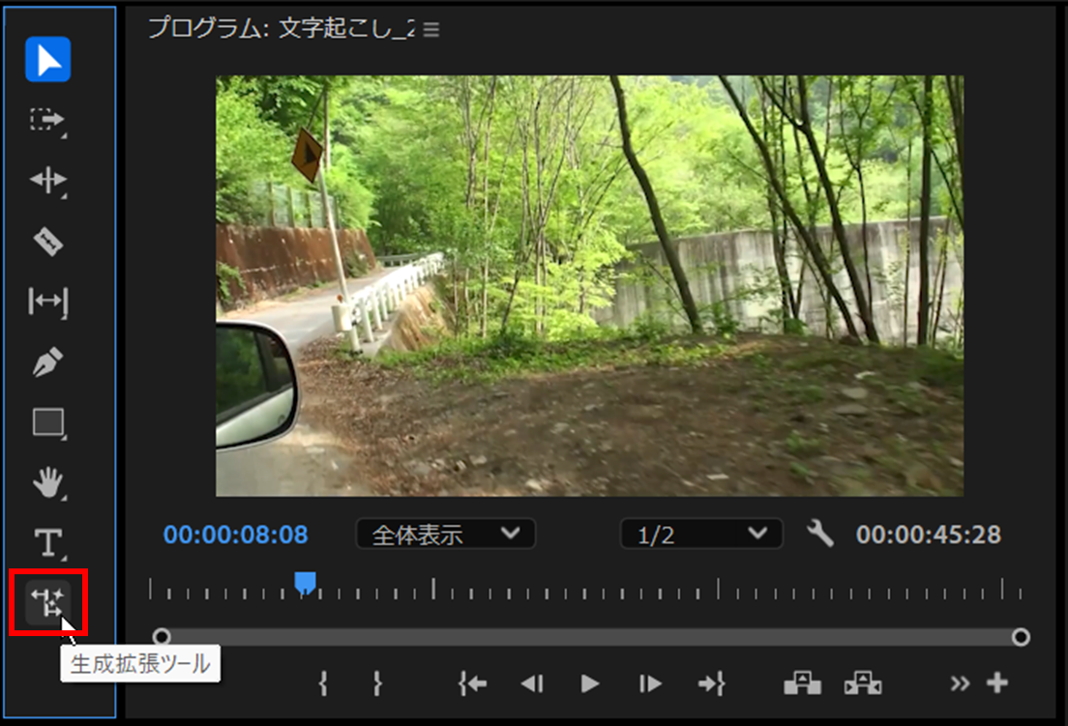Click the timecode field showing 00:00:08:08
The width and height of the screenshot is (1068, 726).
click(235, 534)
